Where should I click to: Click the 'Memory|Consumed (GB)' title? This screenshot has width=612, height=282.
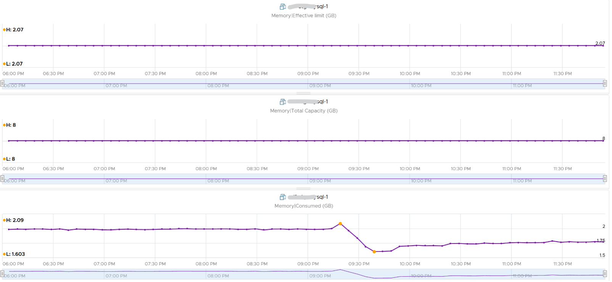coord(304,206)
